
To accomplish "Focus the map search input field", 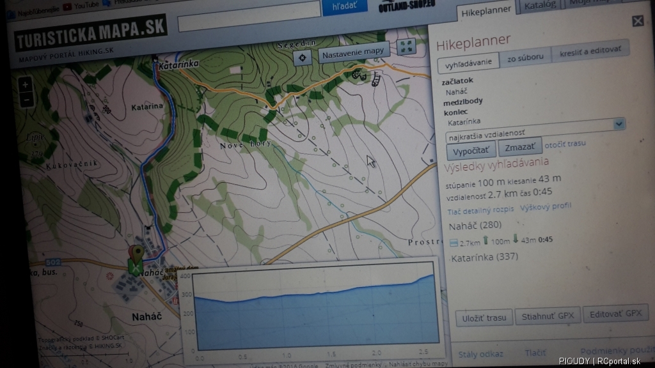I will [249, 18].
